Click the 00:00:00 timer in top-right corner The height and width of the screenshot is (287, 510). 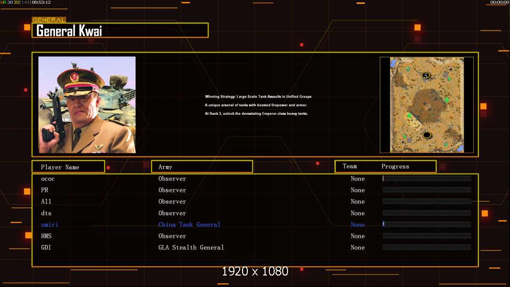[x=499, y=2]
